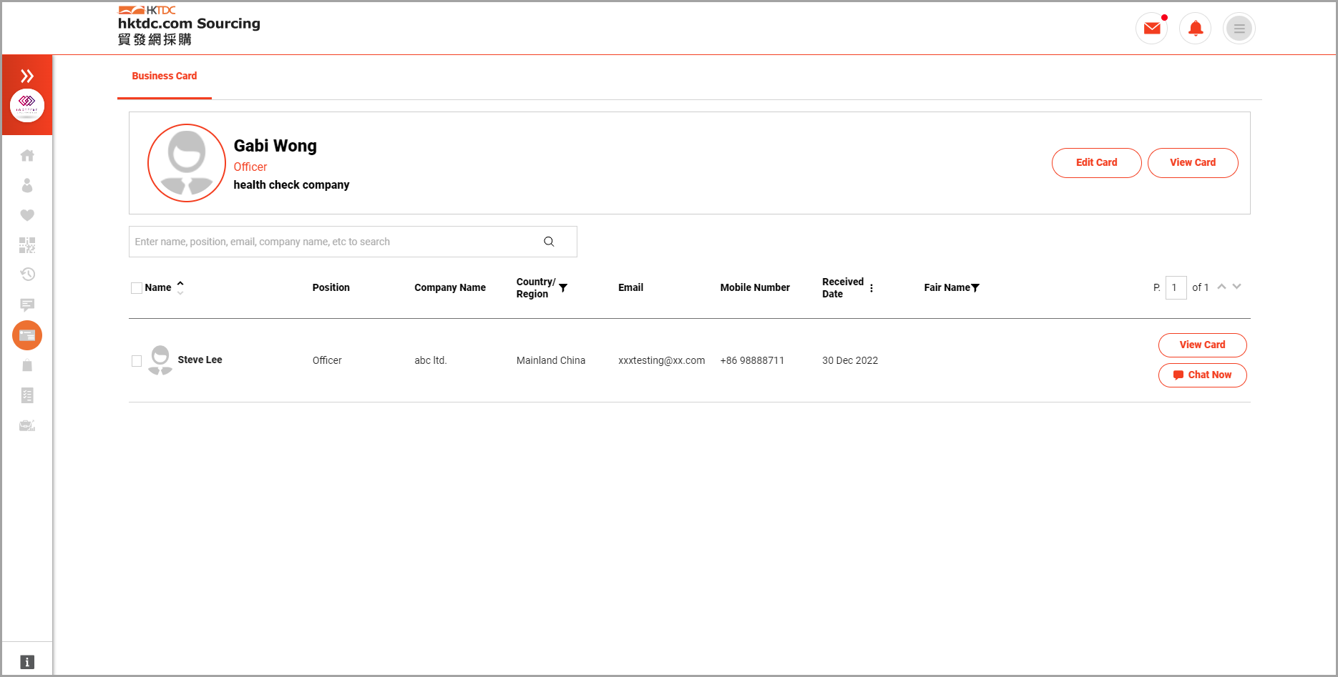
Task: Open the notifications bell
Action: [1196, 29]
